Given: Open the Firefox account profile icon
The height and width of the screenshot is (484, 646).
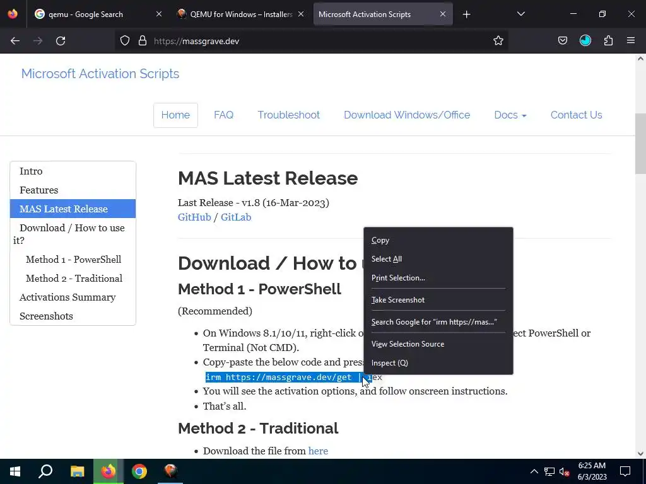Looking at the screenshot, I should point(585,40).
